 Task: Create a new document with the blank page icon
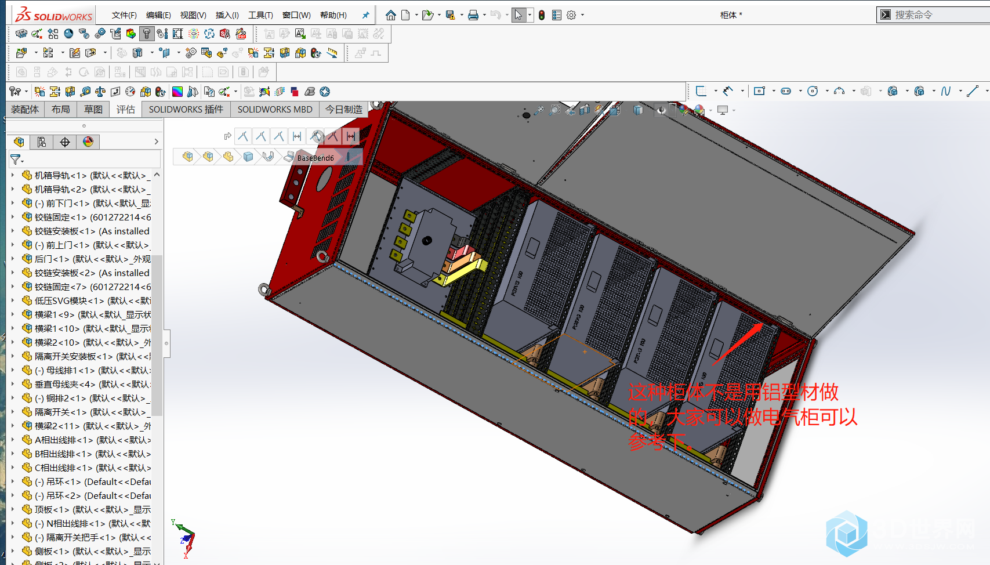pos(405,15)
